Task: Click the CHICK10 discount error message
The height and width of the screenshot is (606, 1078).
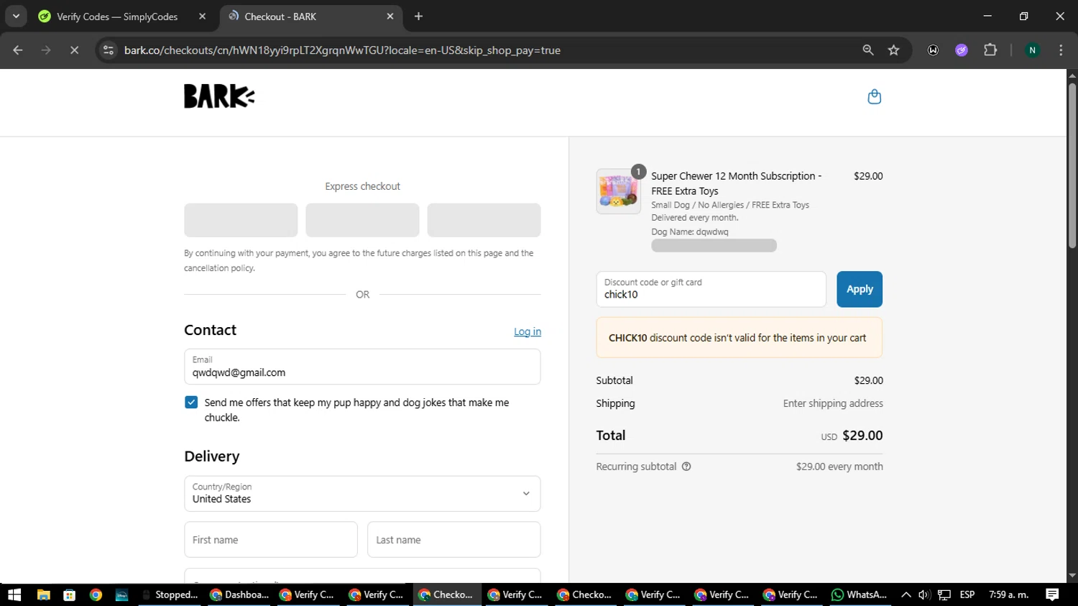Action: coord(739,338)
